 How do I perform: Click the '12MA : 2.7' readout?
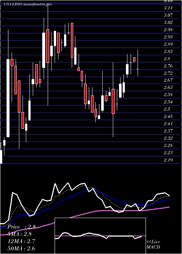click(x=21, y=241)
